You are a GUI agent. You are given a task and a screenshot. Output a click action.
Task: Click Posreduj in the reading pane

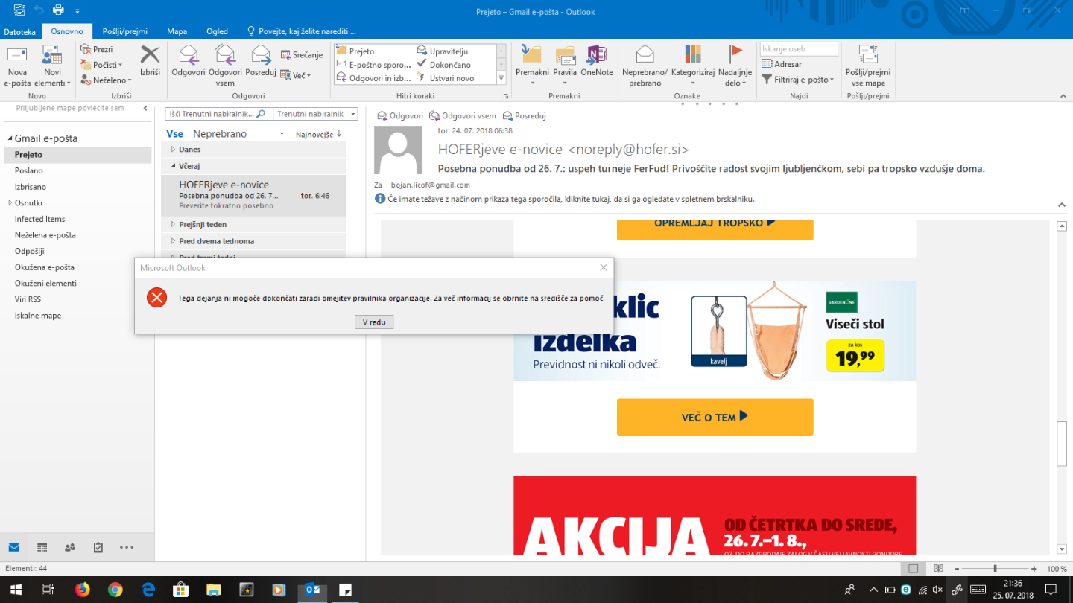point(525,116)
